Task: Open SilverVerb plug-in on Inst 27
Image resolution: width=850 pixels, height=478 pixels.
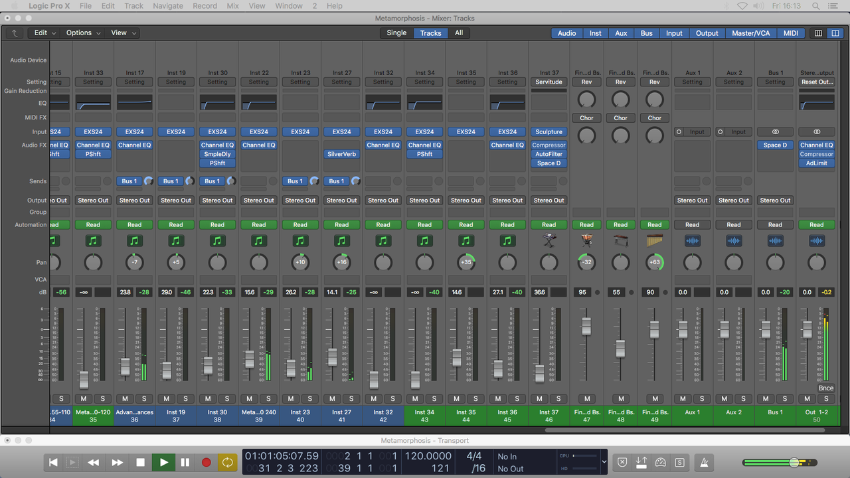Action: click(x=342, y=154)
